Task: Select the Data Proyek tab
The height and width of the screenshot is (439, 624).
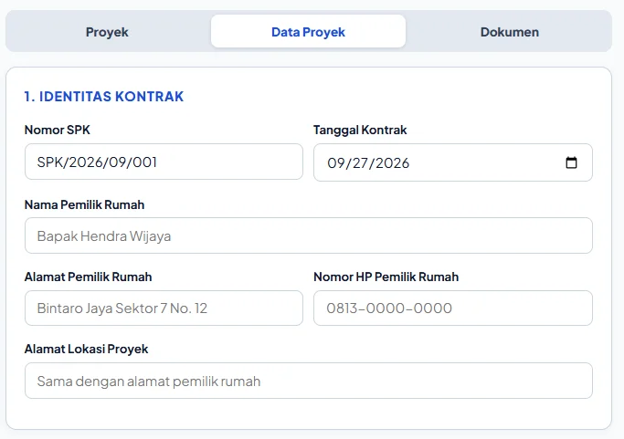Action: [x=308, y=31]
